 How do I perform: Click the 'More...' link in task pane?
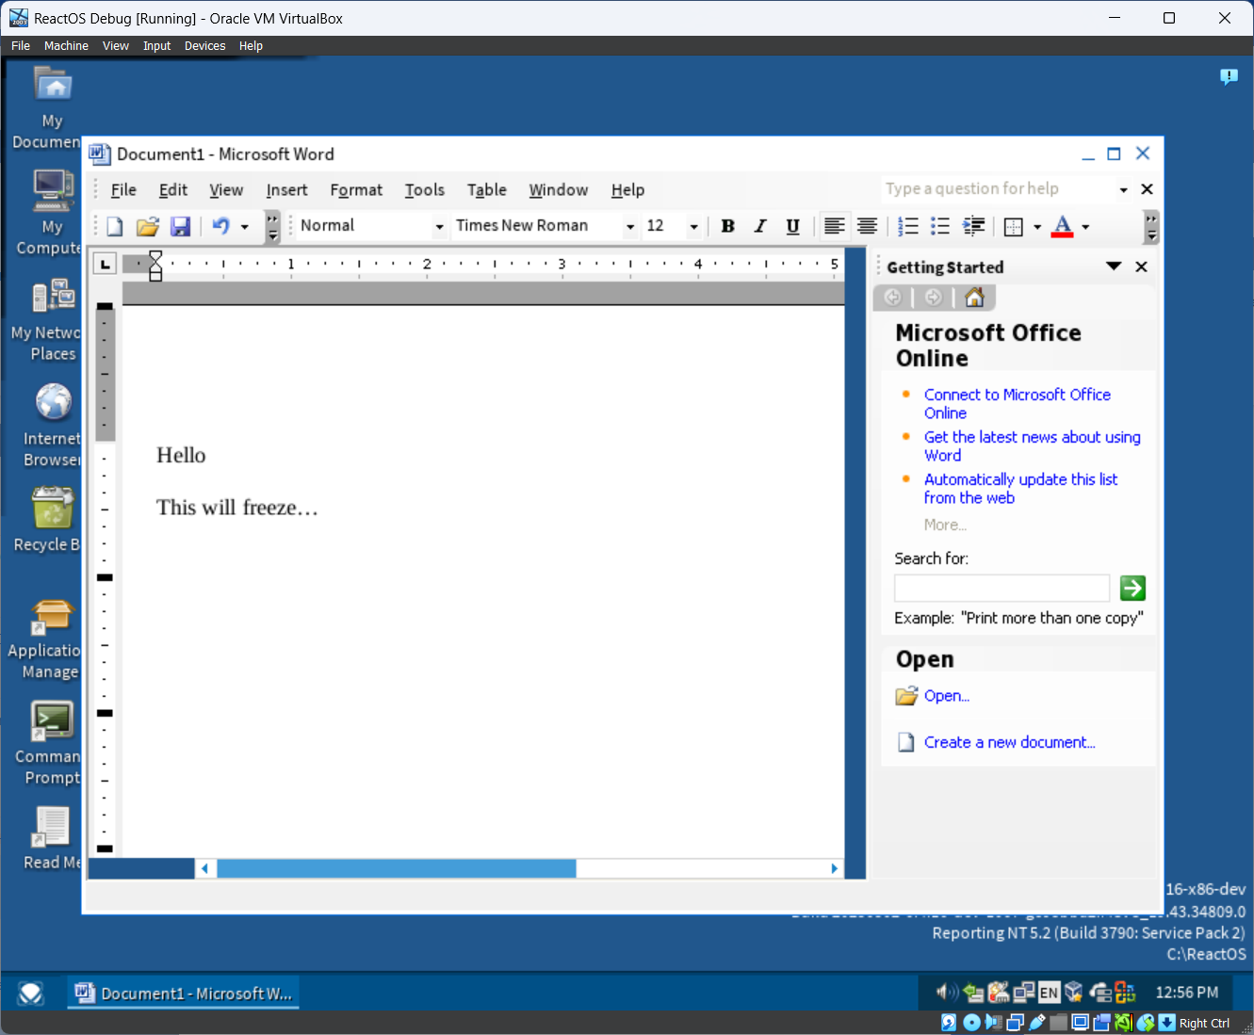coord(945,525)
